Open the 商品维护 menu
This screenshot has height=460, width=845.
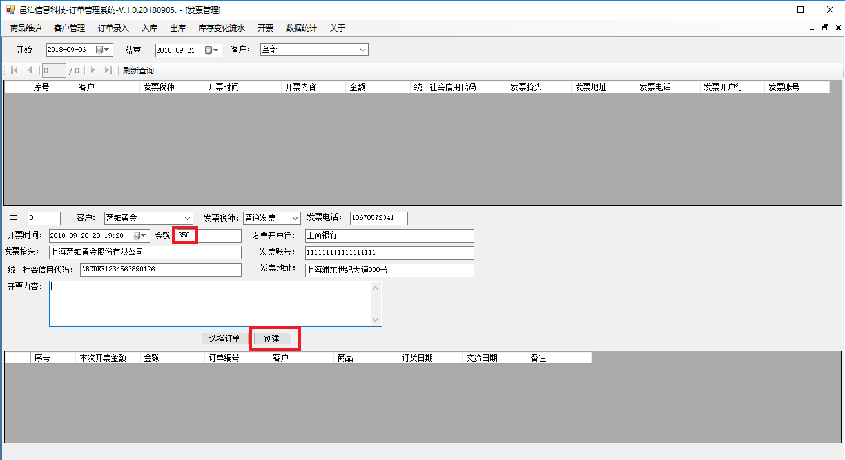(x=26, y=28)
